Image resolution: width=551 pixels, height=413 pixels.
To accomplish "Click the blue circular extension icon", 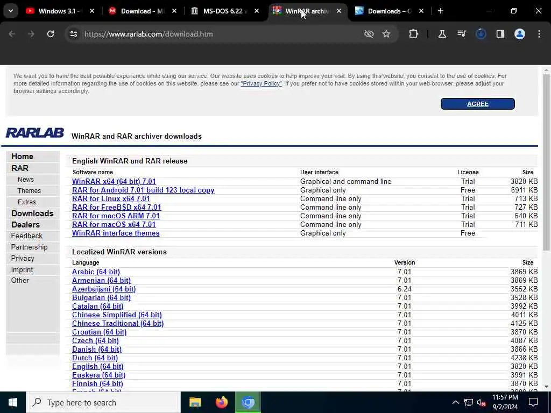I will point(481,34).
